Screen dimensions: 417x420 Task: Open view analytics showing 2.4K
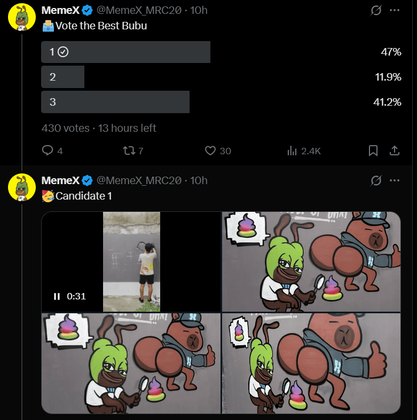(x=292, y=151)
